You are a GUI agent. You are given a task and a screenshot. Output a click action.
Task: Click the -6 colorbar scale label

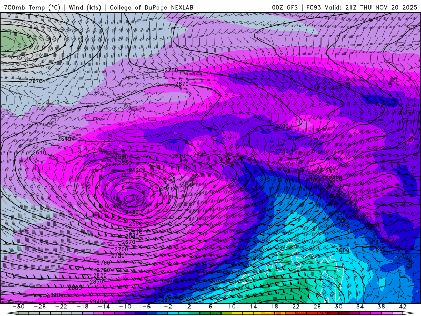click(146, 307)
